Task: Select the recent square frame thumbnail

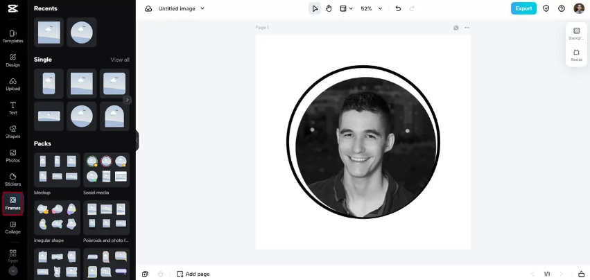Action: click(49, 33)
